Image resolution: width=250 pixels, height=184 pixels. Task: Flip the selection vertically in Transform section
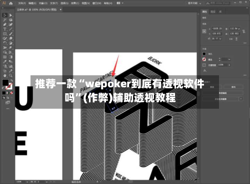[236, 39]
